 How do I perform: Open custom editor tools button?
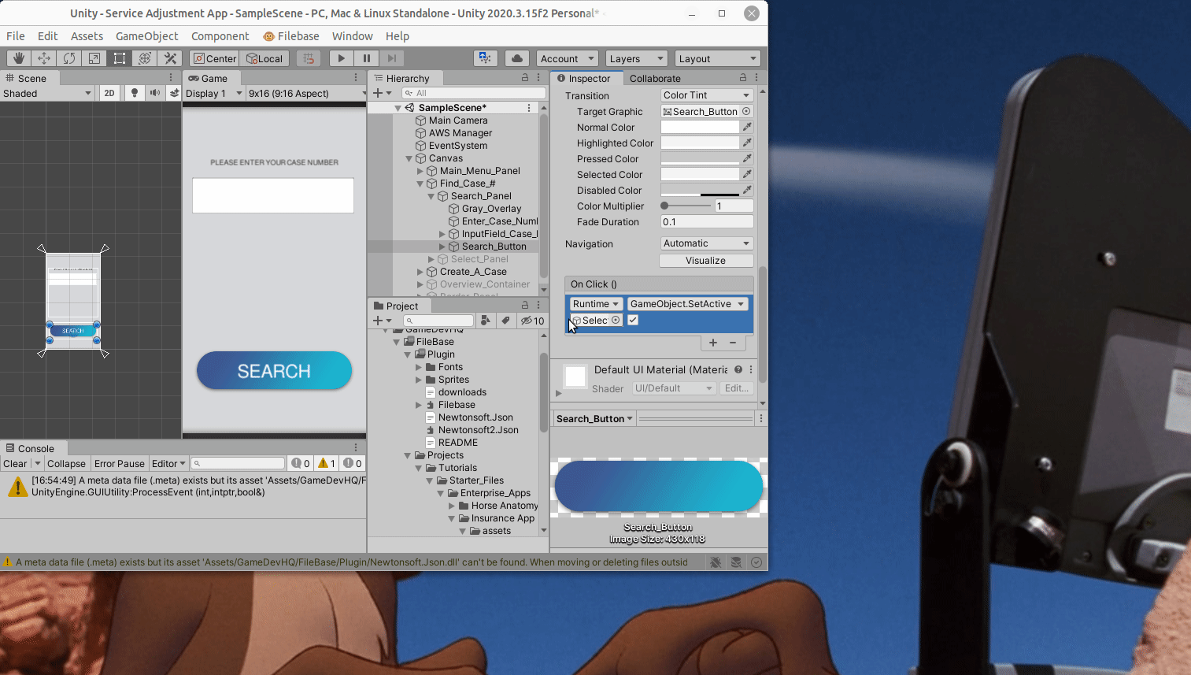[170, 58]
